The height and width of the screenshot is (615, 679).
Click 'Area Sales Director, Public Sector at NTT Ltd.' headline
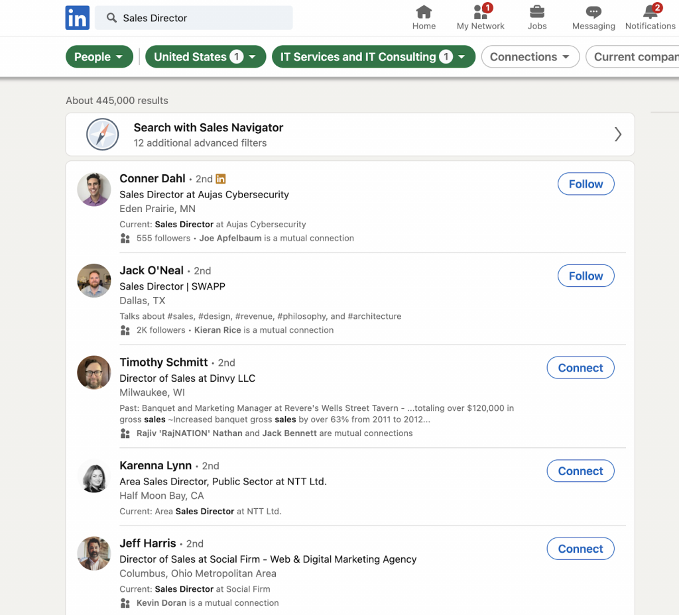tap(223, 481)
